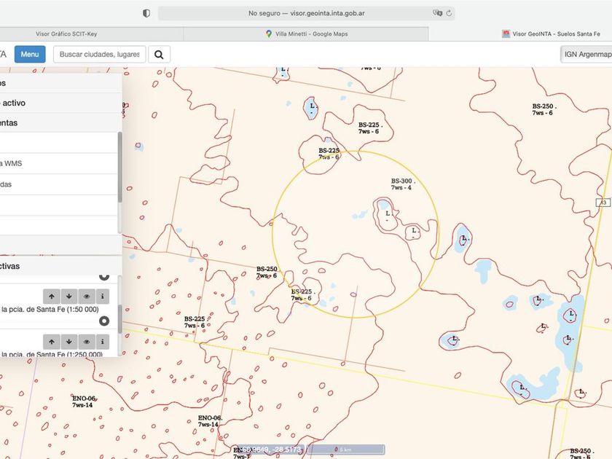This screenshot has width=612, height=459.
Task: Move the 1:250 000 layer down
Action: [x=68, y=341]
